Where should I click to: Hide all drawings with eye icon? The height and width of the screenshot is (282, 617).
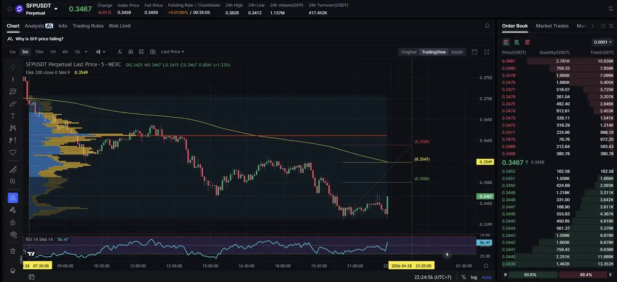click(12, 235)
